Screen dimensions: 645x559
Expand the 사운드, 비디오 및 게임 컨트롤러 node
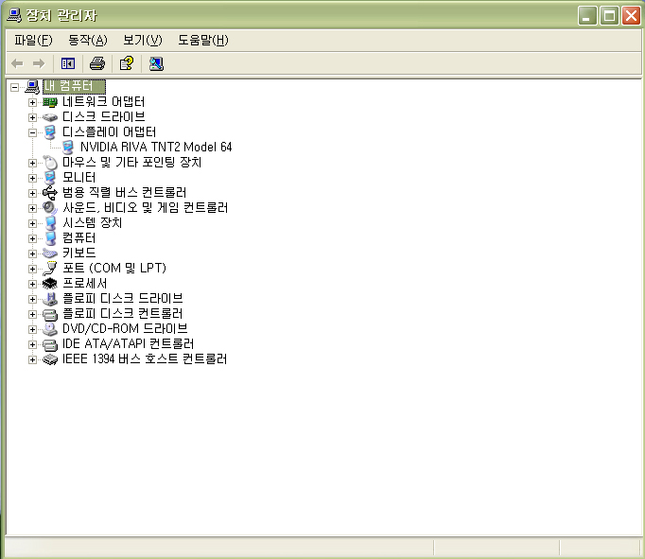point(32,208)
